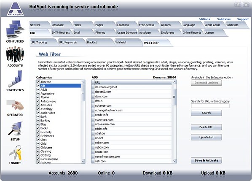This screenshot has height=181, width=252.
Task: Select xcounters.com in the URL list
Action: click(x=131, y=120)
